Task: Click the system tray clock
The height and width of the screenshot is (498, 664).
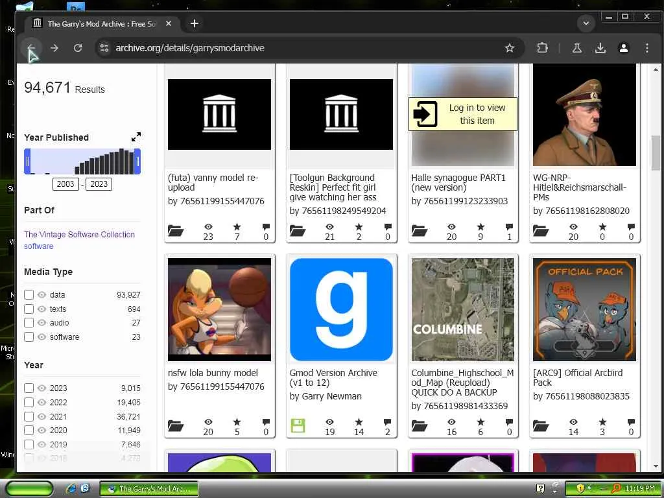Action: coord(639,489)
